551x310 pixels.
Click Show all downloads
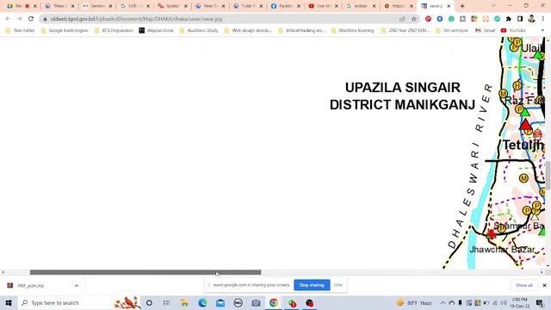(x=523, y=285)
